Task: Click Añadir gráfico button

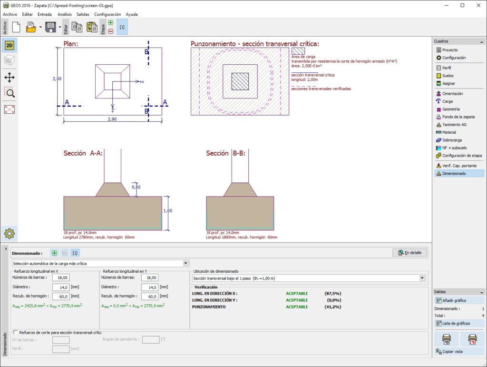Action: click(455, 300)
